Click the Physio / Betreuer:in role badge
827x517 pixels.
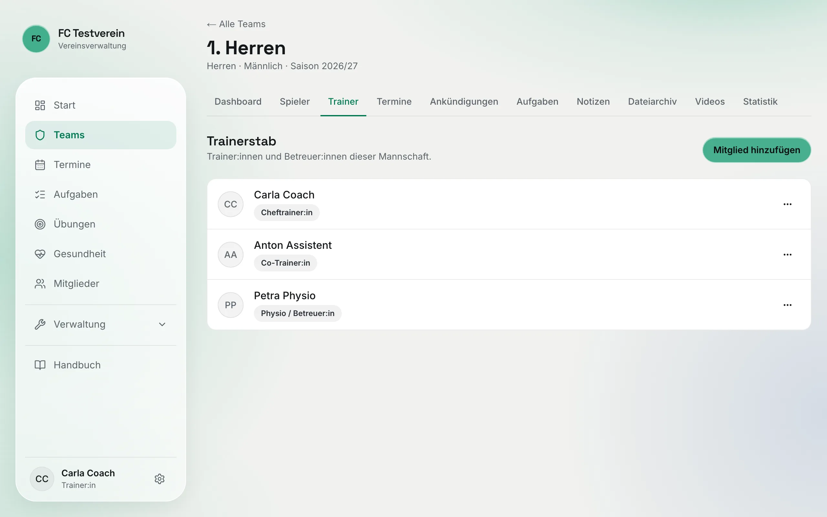298,313
